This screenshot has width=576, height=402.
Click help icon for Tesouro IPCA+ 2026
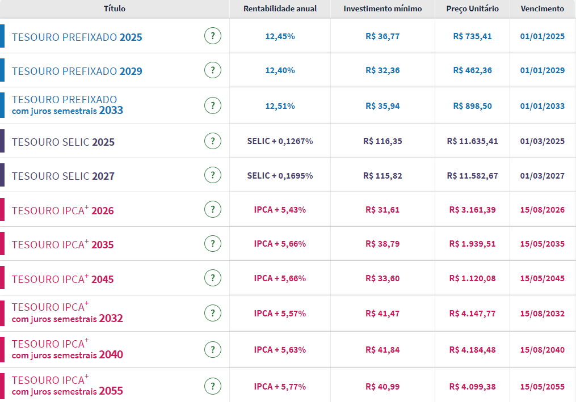213,210
